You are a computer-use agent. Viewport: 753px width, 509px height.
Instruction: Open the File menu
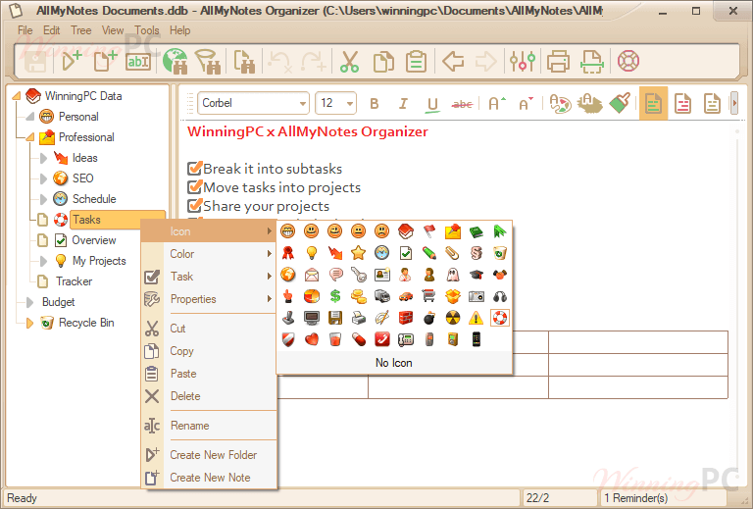[25, 30]
